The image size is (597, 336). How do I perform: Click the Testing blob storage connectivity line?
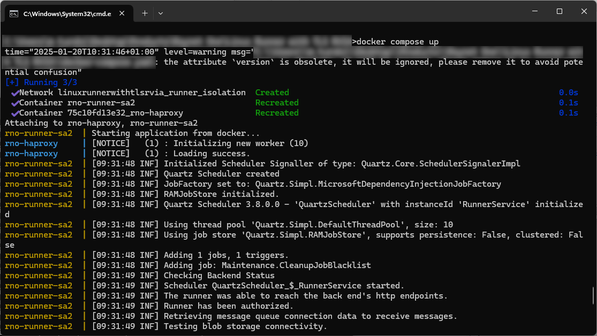click(x=245, y=326)
